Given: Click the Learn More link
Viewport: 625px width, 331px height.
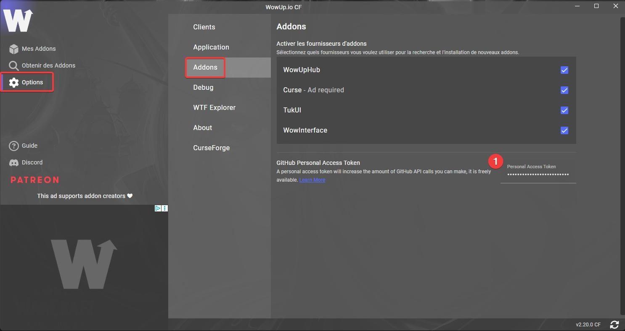Looking at the screenshot, I should [312, 180].
